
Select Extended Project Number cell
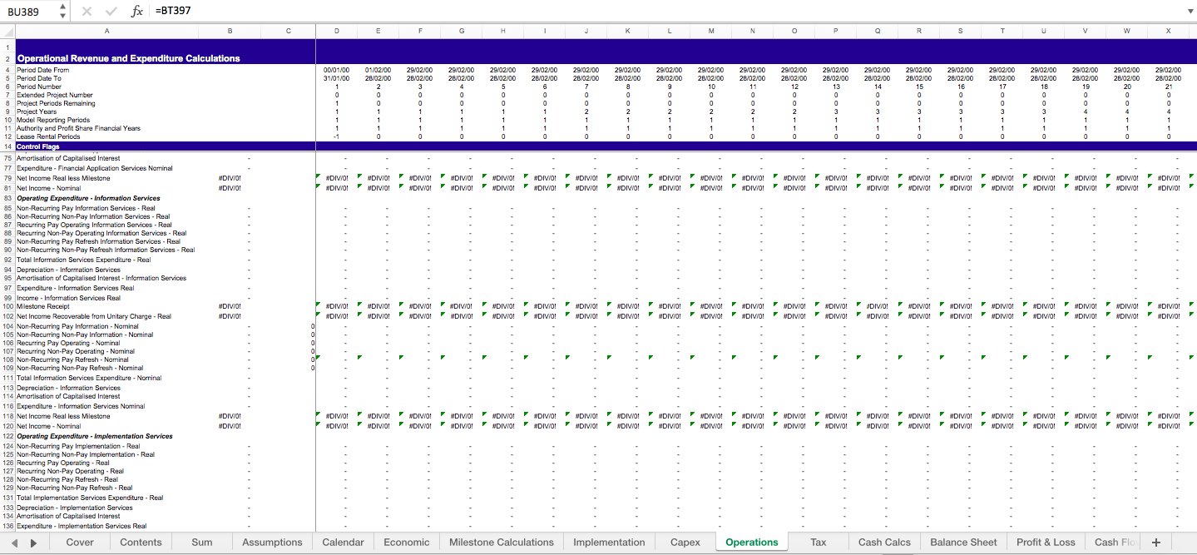pos(55,95)
